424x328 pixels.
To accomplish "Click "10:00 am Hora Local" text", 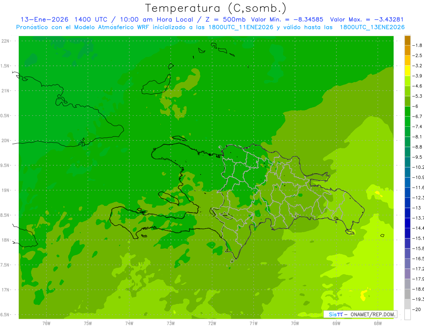I will coord(156,20).
